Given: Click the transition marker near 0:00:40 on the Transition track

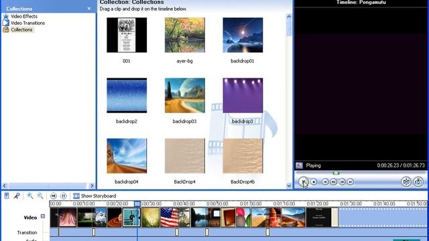Looking at the screenshot, I should point(177,232).
